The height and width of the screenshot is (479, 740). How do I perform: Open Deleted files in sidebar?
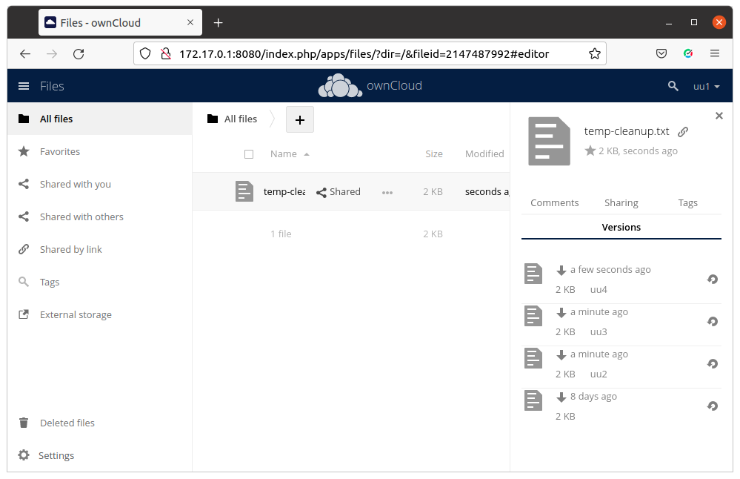pos(99,423)
